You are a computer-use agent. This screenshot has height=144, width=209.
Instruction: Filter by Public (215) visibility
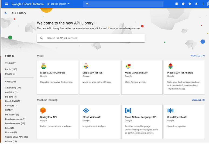pyautogui.click(x=11, y=69)
